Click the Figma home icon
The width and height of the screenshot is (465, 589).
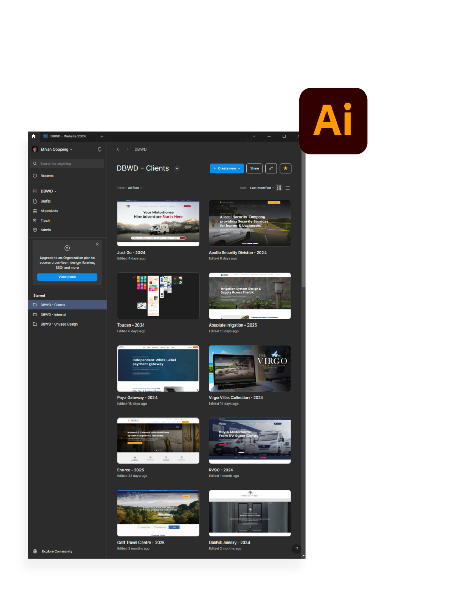coord(33,136)
